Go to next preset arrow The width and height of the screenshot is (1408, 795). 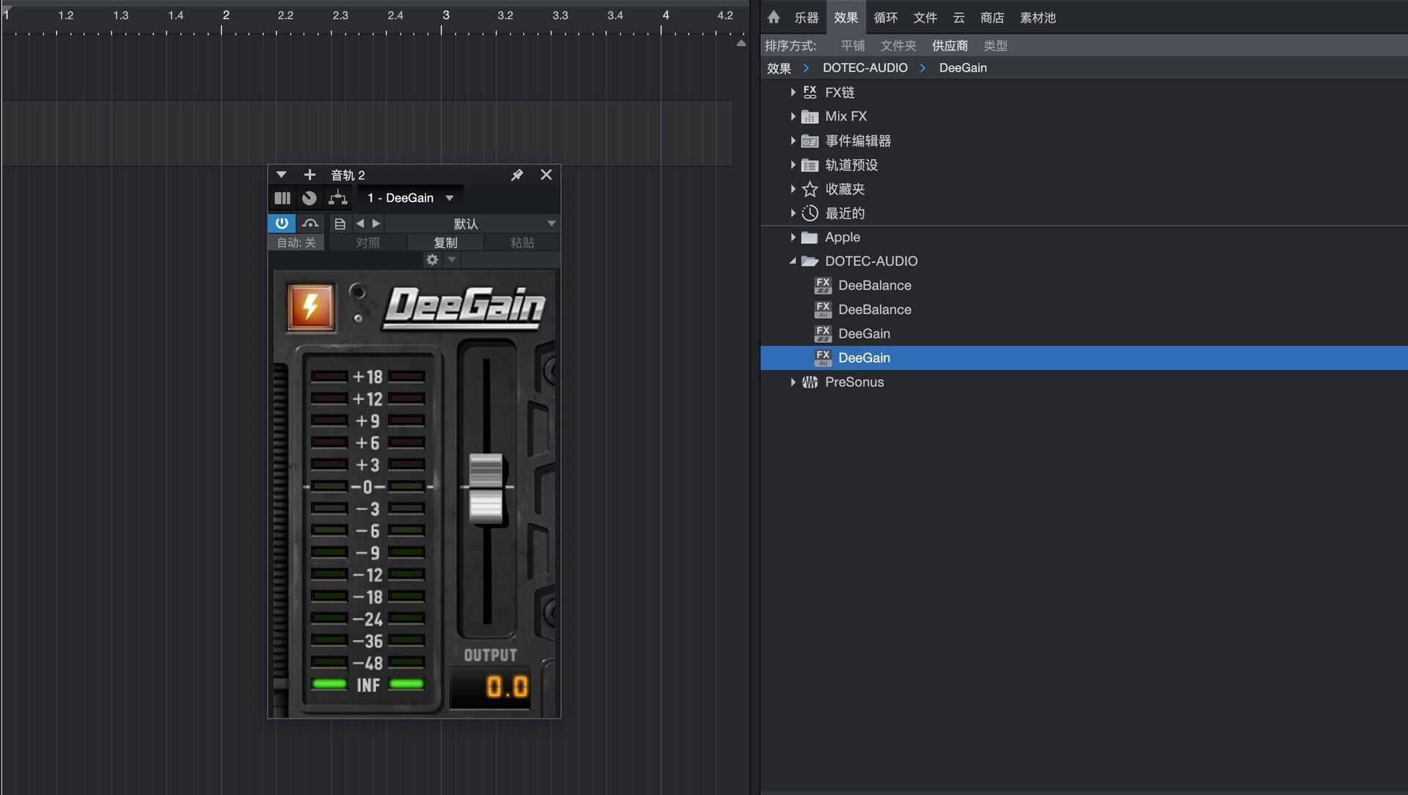pos(376,223)
